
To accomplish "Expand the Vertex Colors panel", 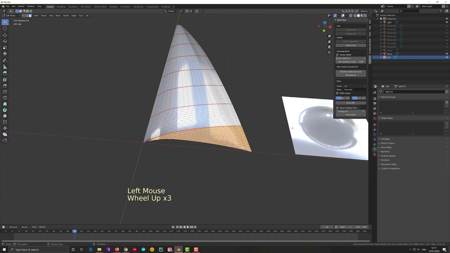I will click(x=387, y=143).
